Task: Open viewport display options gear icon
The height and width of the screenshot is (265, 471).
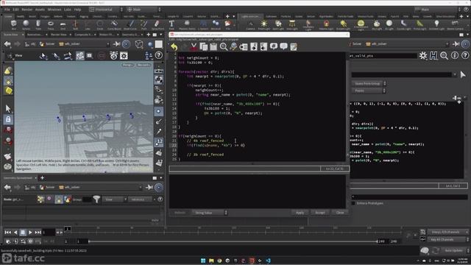Action: click(x=124, y=56)
